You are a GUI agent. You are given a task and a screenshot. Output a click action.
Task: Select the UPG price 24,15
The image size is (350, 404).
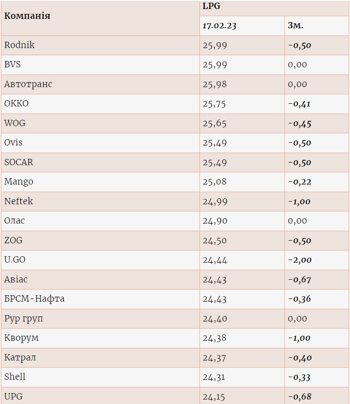[214, 397]
